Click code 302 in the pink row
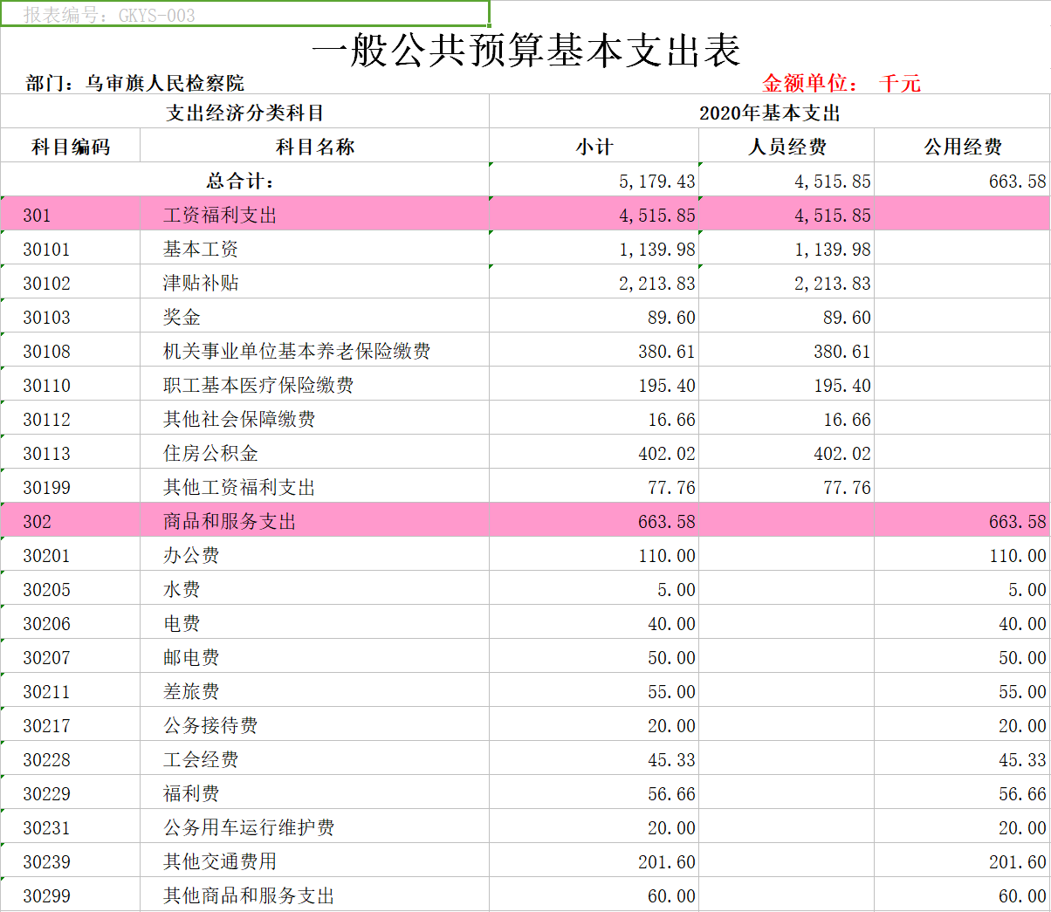This screenshot has height=912, width=1051. [x=71, y=520]
